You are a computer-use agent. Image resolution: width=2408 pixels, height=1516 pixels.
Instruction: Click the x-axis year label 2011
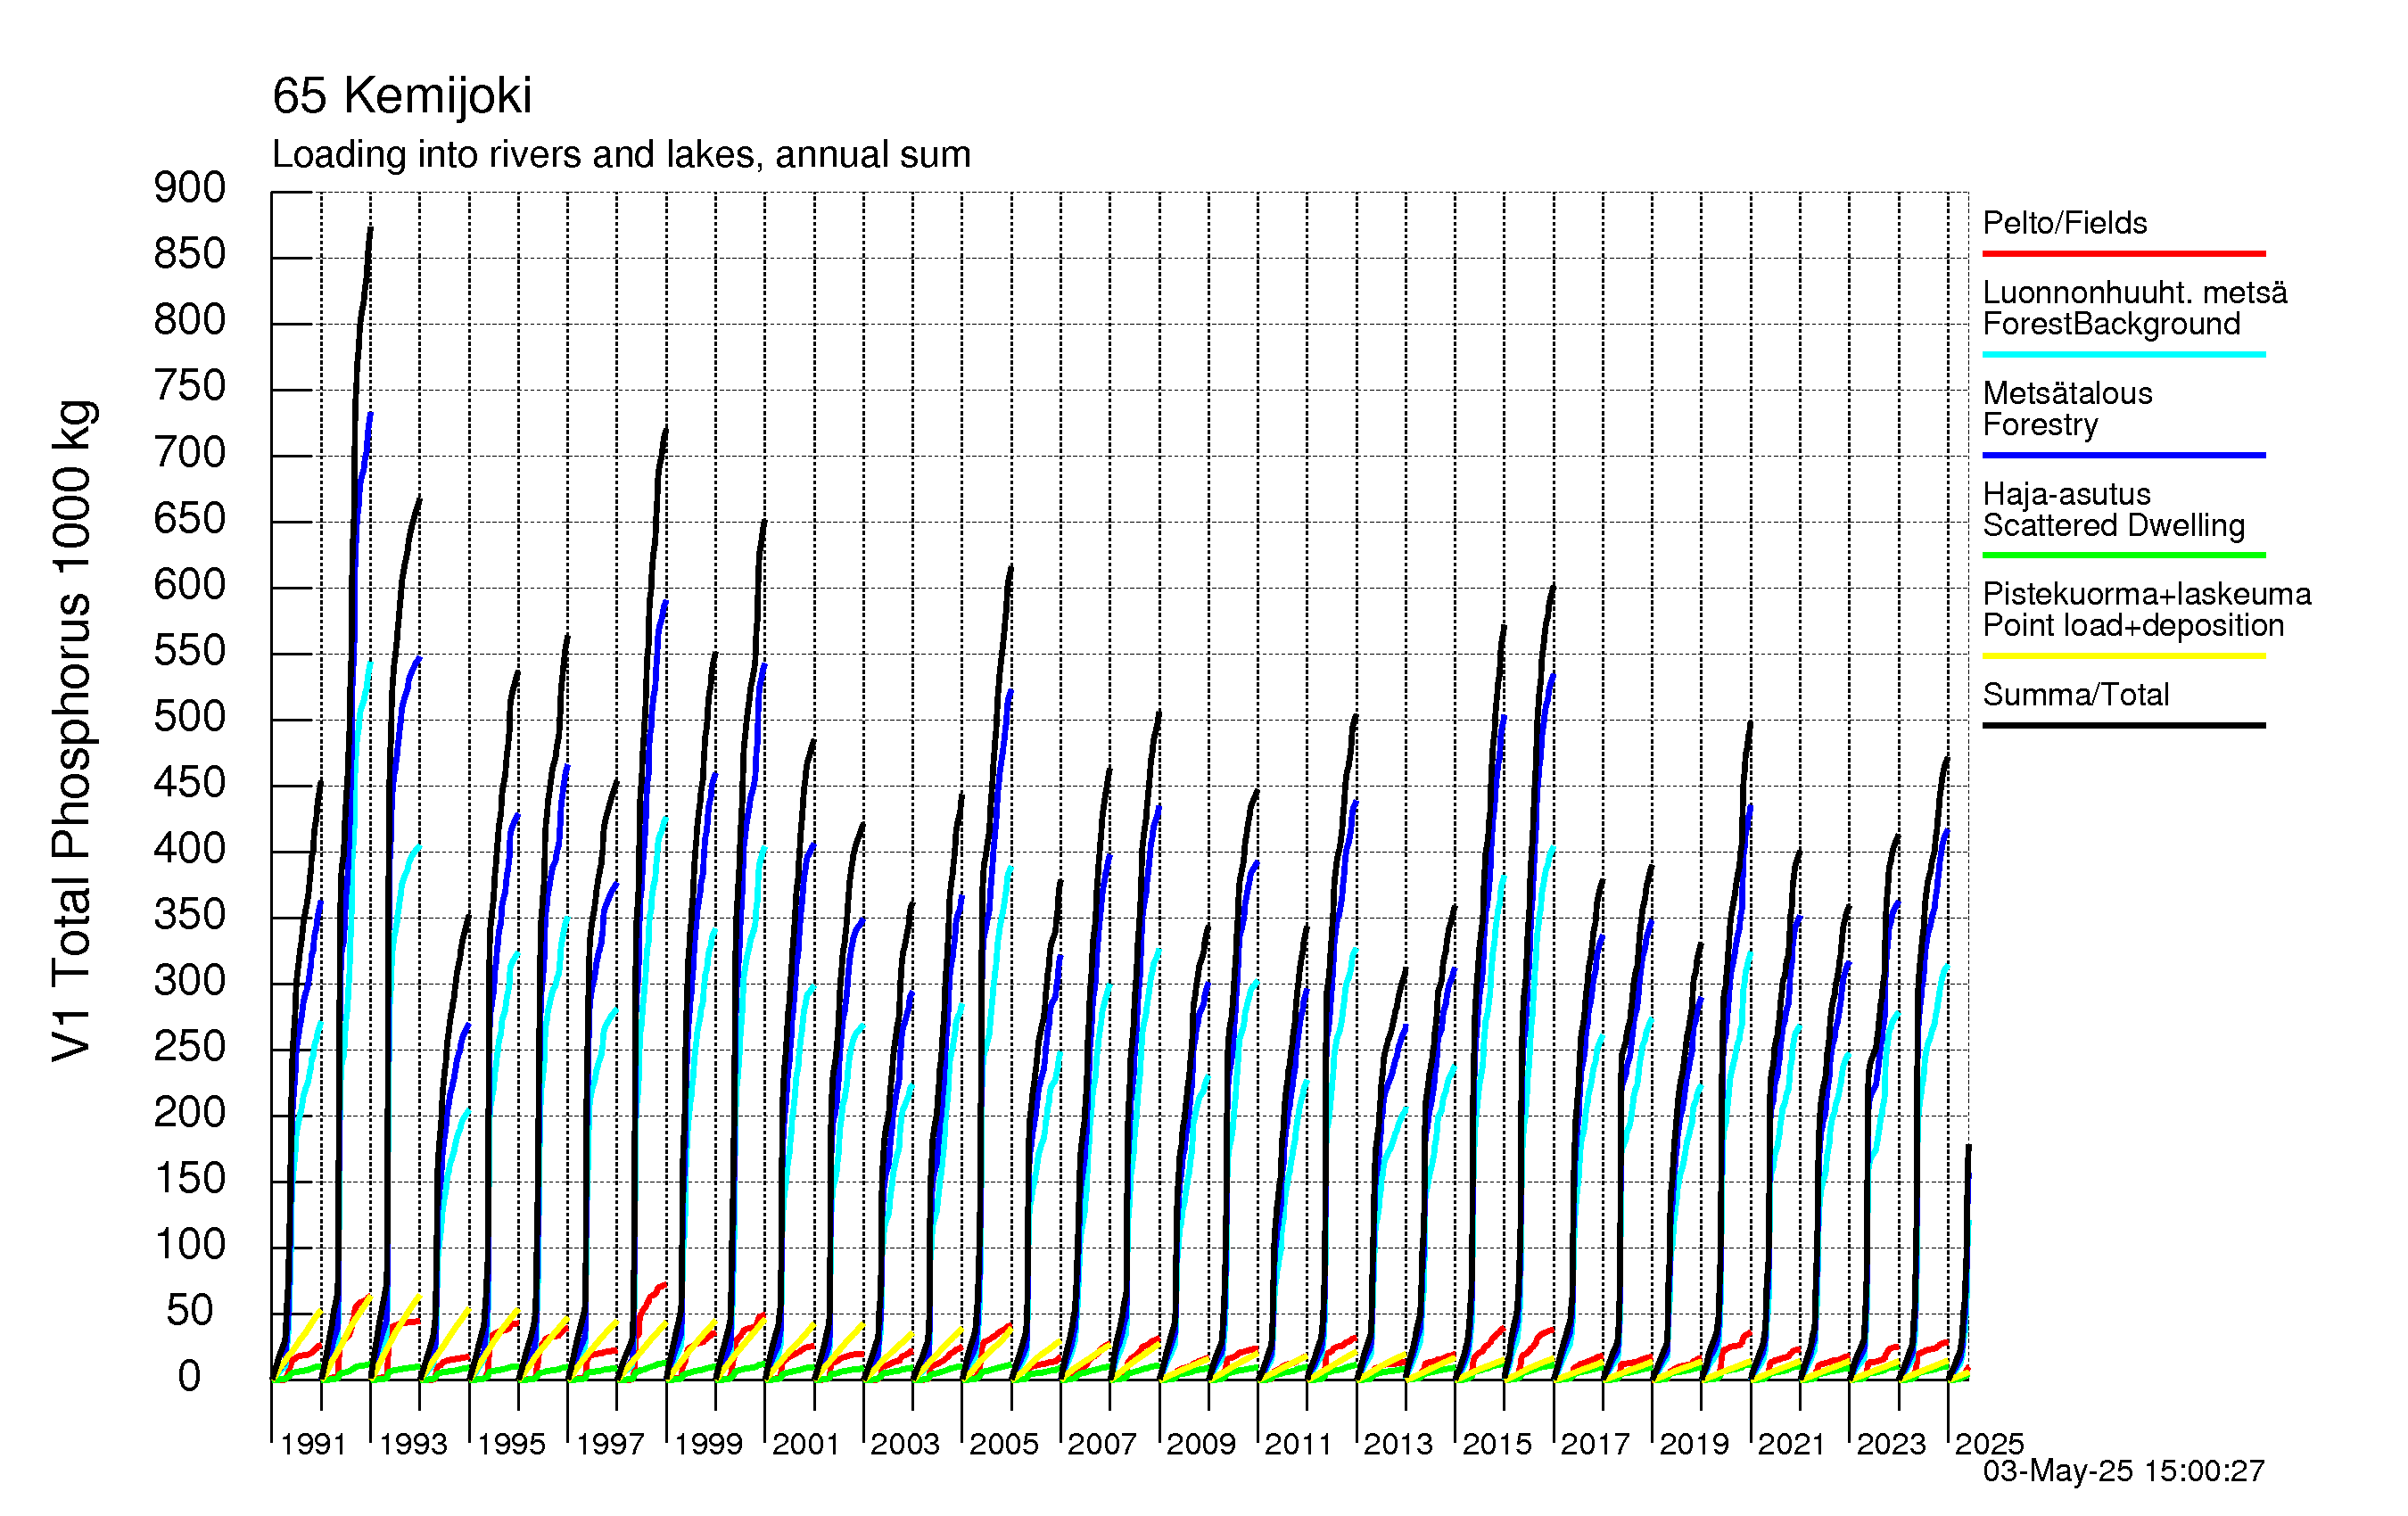pyautogui.click(x=1299, y=1444)
